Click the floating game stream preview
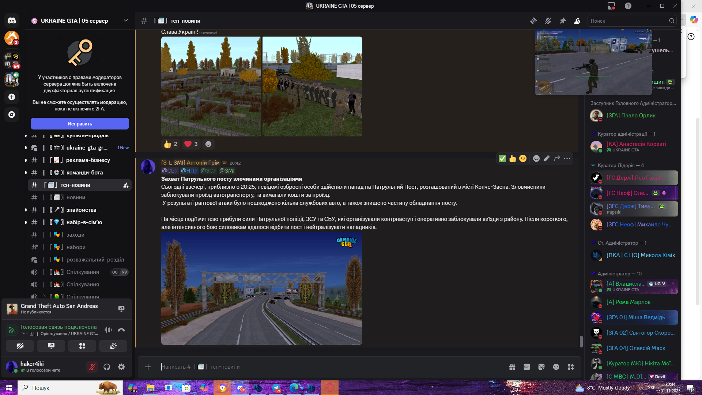Screen dimensions: 702x395 593,62
